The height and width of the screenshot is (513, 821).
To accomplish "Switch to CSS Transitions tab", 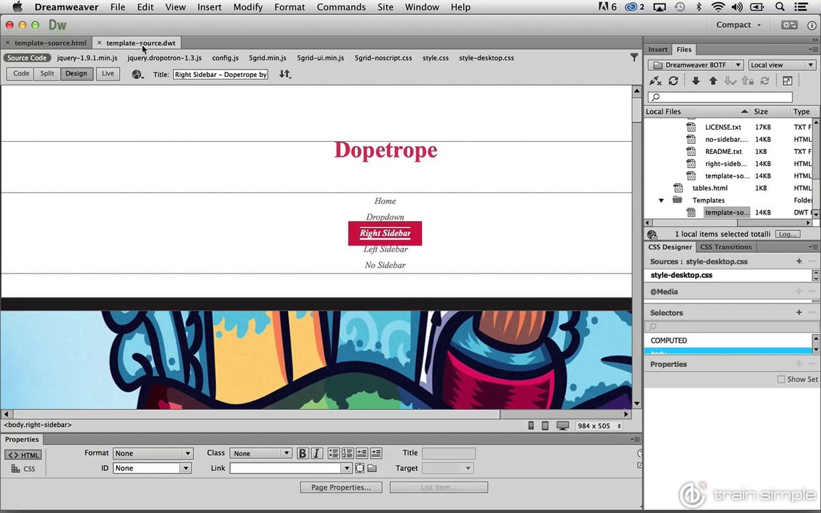I will click(726, 247).
